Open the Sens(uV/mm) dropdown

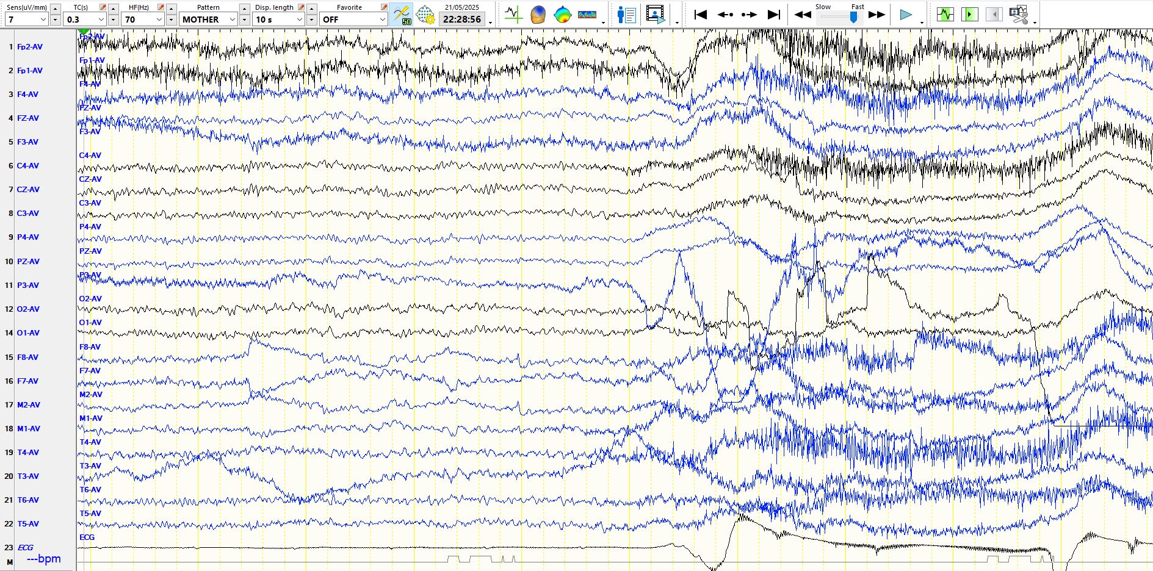[x=26, y=20]
